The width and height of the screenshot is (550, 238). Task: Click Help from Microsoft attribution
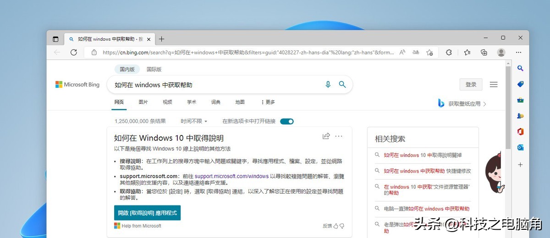[138, 226]
